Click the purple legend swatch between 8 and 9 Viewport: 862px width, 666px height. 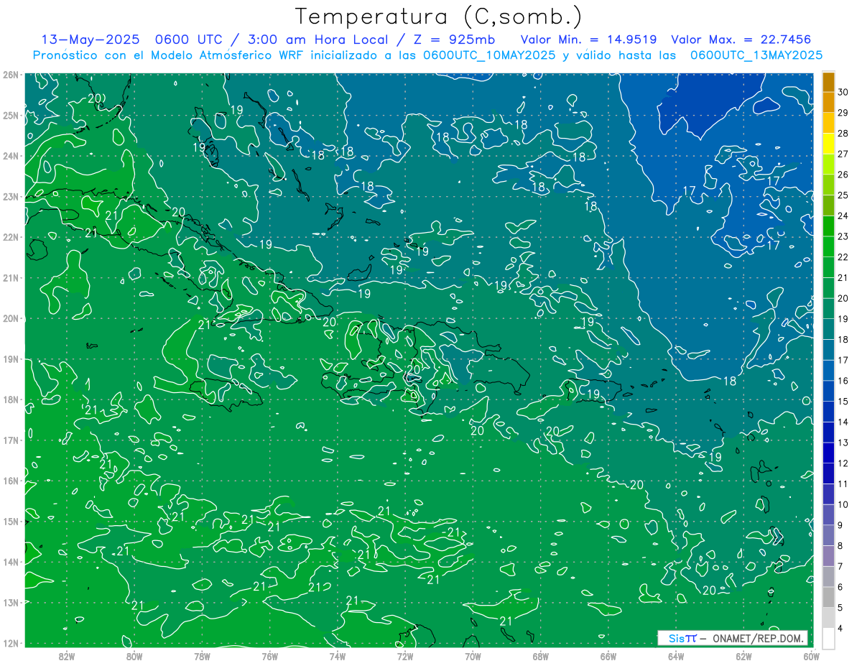pos(829,535)
